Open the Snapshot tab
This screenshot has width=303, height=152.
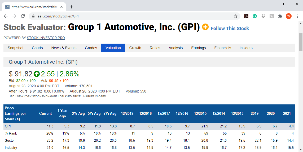pyautogui.click(x=15, y=48)
